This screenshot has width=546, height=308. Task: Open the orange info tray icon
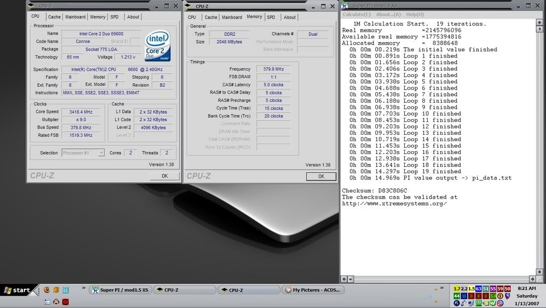tap(500, 296)
